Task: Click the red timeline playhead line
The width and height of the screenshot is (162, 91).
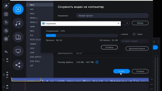Action: click(25, 84)
